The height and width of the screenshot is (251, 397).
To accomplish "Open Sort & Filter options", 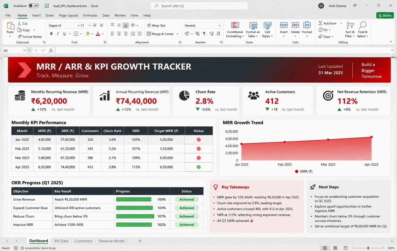I will coord(350,30).
